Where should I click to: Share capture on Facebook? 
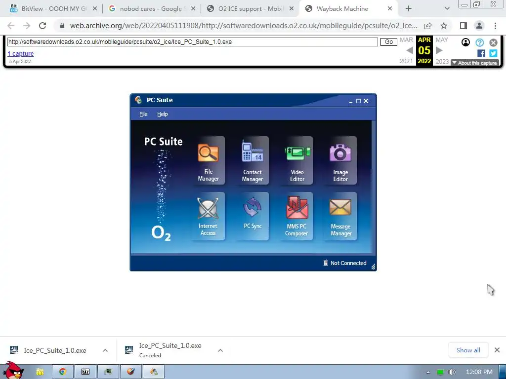tap(481, 53)
